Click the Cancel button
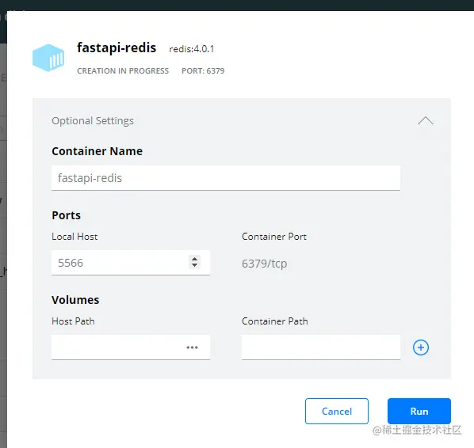Image resolution: width=474 pixels, height=448 pixels. pos(336,411)
